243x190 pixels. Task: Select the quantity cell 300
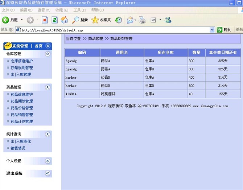tap(196, 61)
